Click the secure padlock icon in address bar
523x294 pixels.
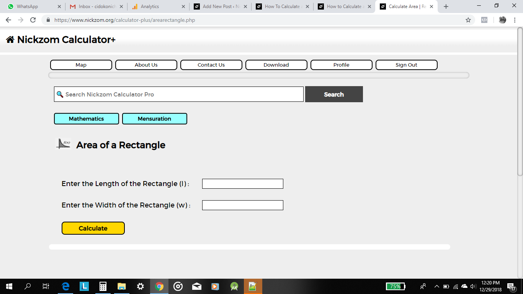pyautogui.click(x=48, y=20)
